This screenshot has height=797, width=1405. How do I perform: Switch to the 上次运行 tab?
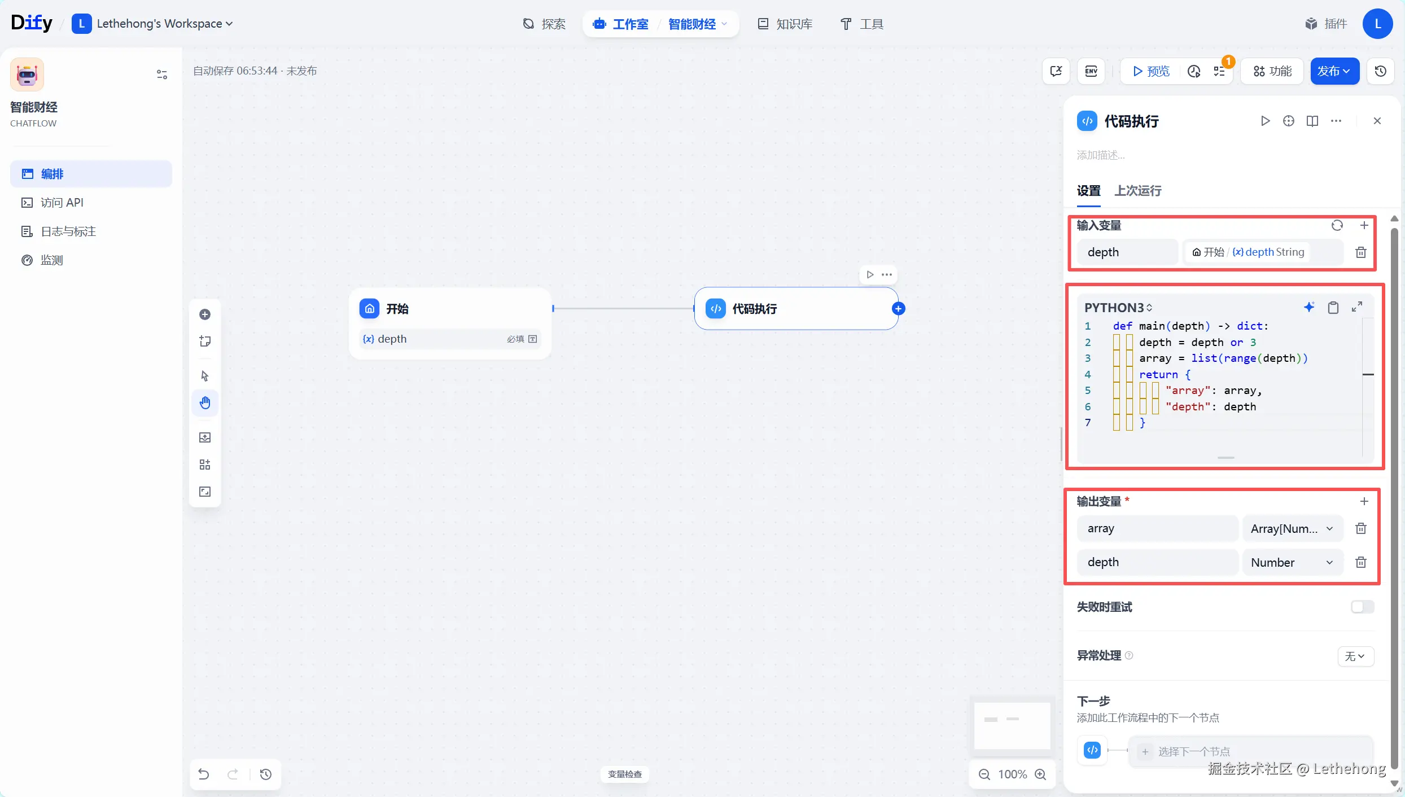[x=1137, y=191]
